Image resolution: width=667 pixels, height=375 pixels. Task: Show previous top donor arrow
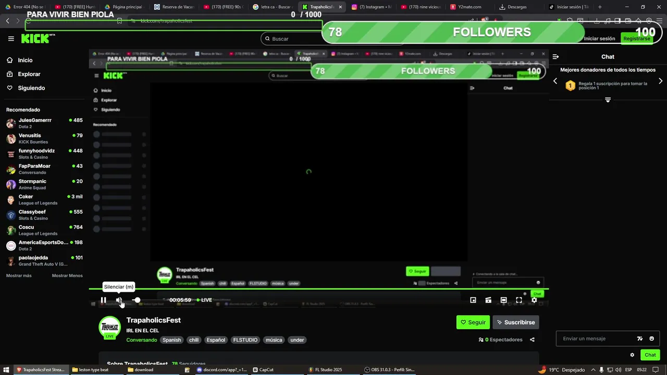pos(555,81)
